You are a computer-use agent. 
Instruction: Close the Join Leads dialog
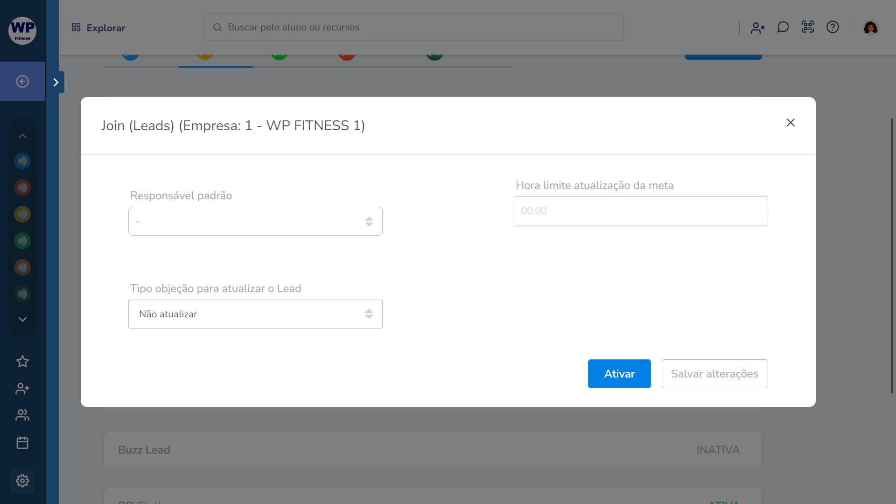coord(791,123)
